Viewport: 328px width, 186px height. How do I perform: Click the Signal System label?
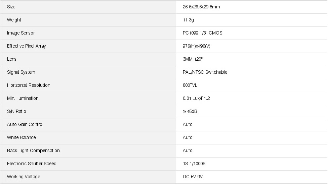click(x=21, y=72)
